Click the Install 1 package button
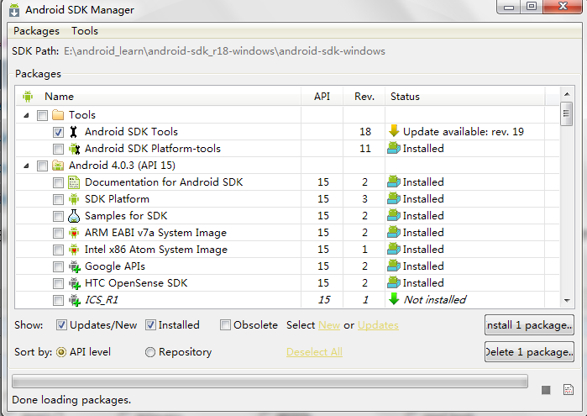This screenshot has height=416, width=587. 529,325
